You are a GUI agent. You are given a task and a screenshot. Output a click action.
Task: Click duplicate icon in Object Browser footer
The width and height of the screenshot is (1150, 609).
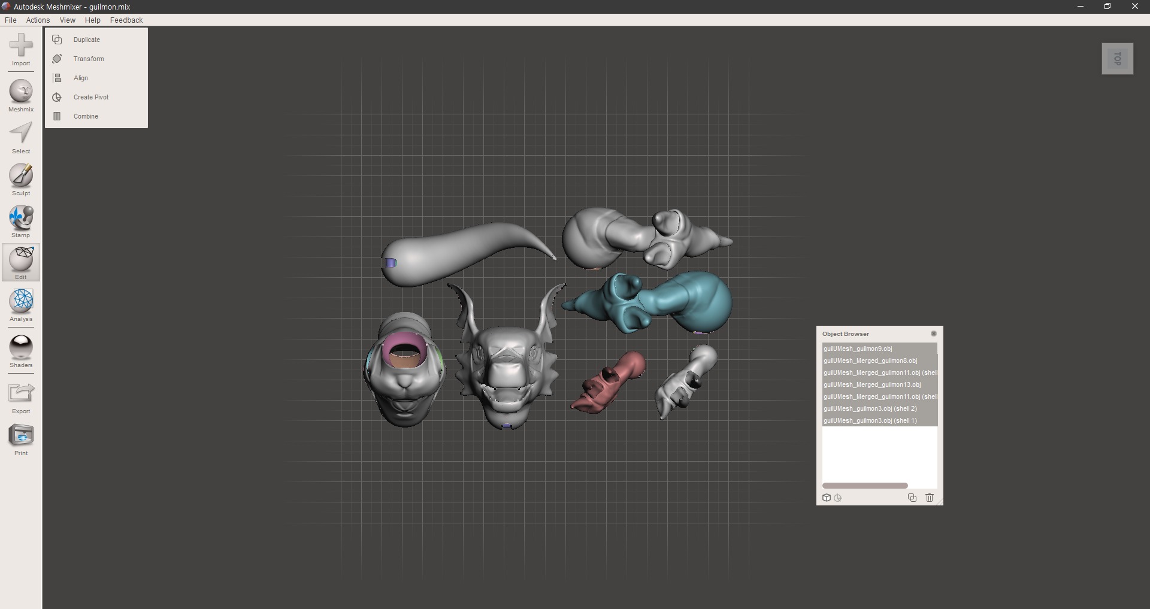click(912, 498)
